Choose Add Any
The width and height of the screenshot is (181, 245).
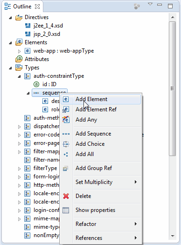click(x=101, y=120)
